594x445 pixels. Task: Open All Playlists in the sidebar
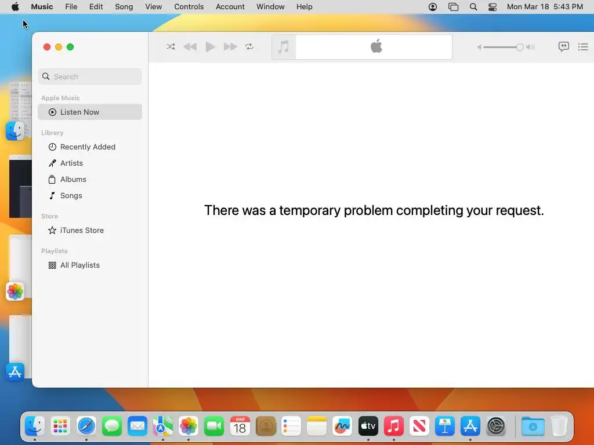(x=90, y=265)
